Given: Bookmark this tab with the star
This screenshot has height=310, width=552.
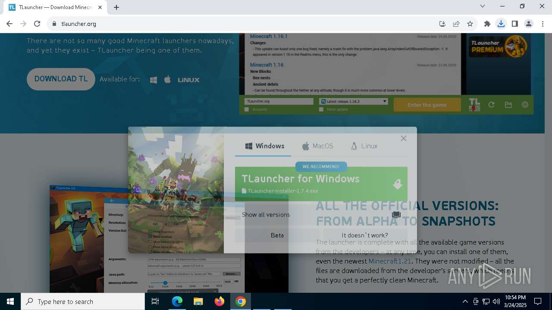Looking at the screenshot, I should pos(470,24).
